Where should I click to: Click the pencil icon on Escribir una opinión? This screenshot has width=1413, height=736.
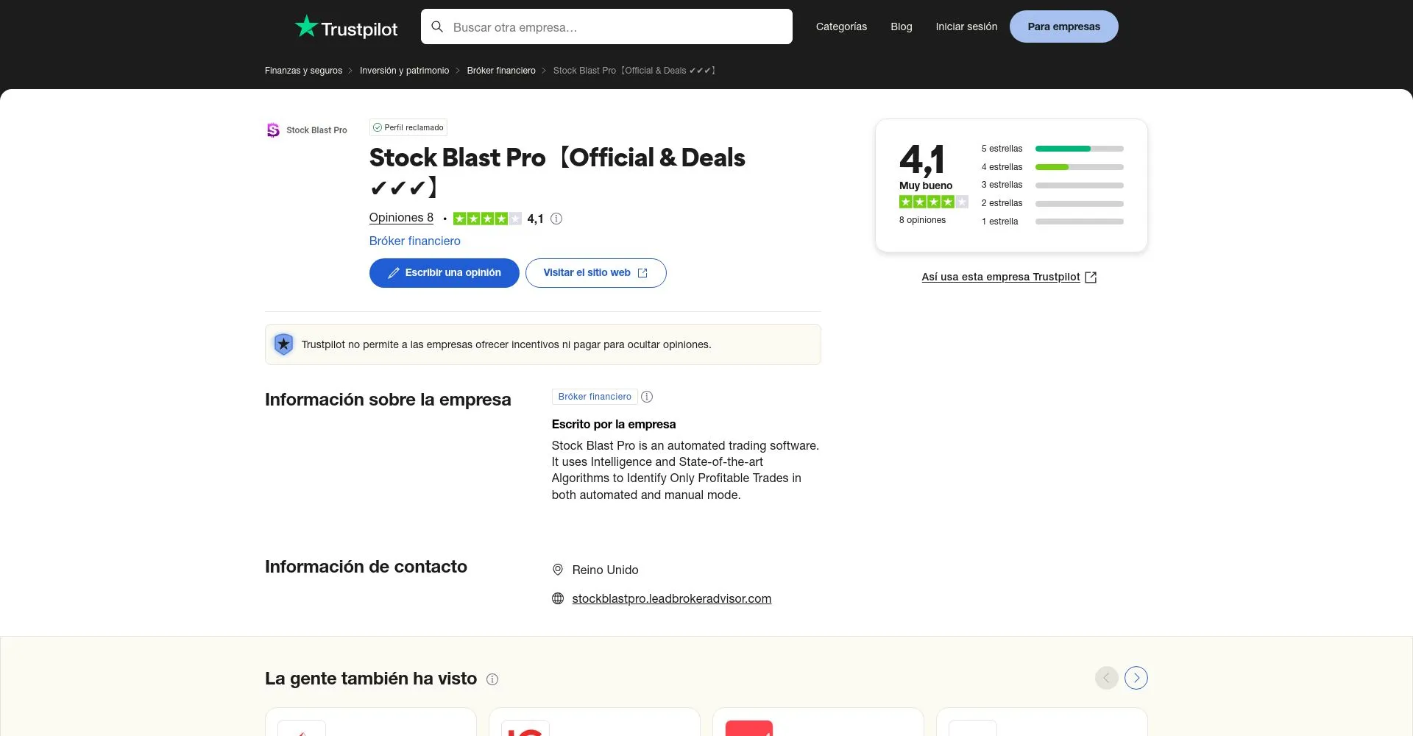[x=394, y=273]
